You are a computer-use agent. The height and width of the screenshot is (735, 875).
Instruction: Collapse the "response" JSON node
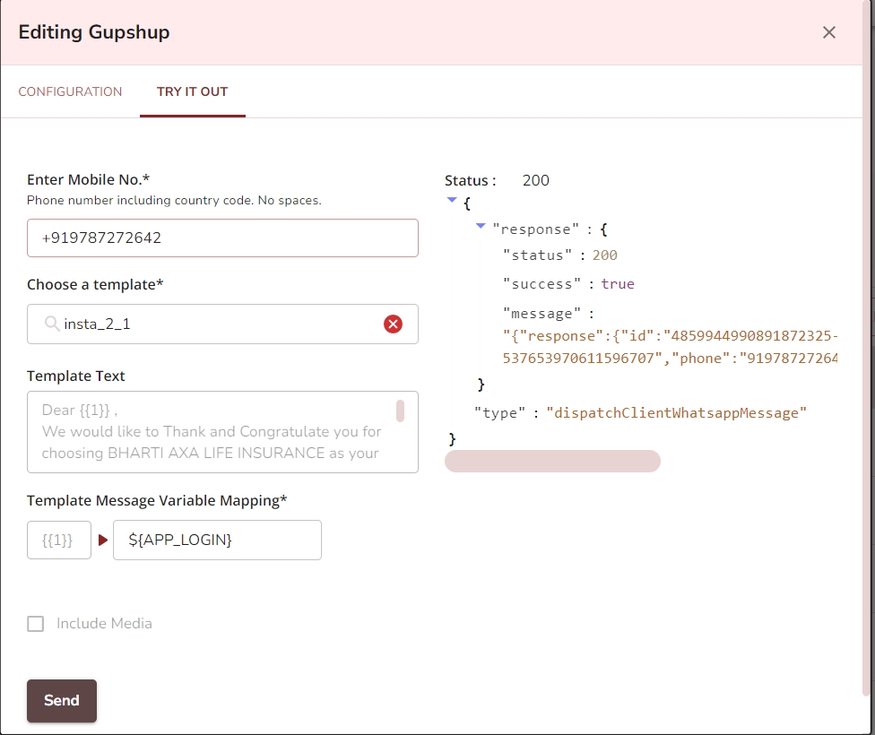click(481, 226)
